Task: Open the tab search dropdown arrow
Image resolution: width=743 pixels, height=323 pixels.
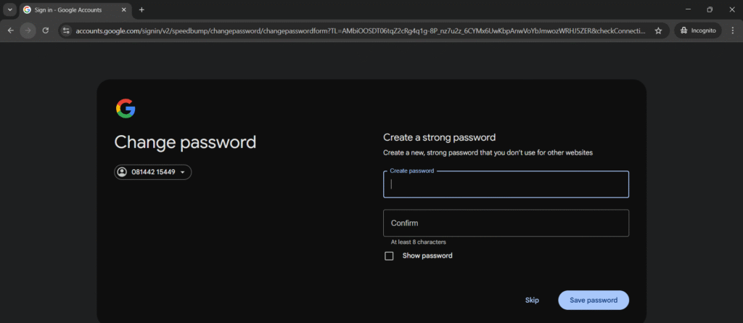Action: pos(10,9)
